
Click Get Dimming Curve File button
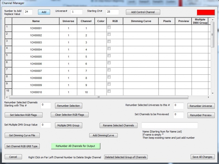click(22, 135)
